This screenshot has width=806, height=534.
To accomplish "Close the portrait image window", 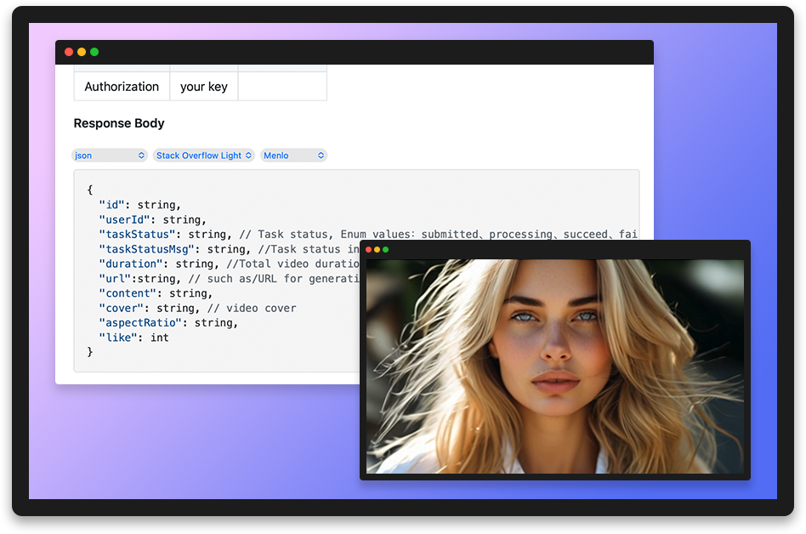I will 368,250.
